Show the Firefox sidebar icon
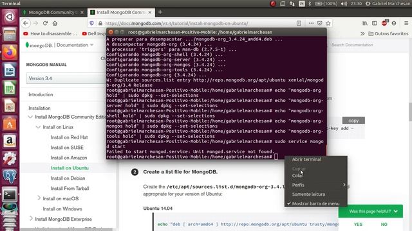This screenshot has height=231, width=412. [x=375, y=23]
